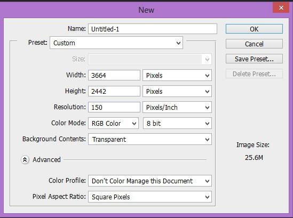Close the New dialog window

[x=281, y=7]
